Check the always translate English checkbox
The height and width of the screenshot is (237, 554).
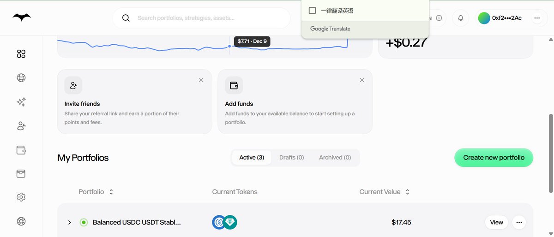[313, 10]
